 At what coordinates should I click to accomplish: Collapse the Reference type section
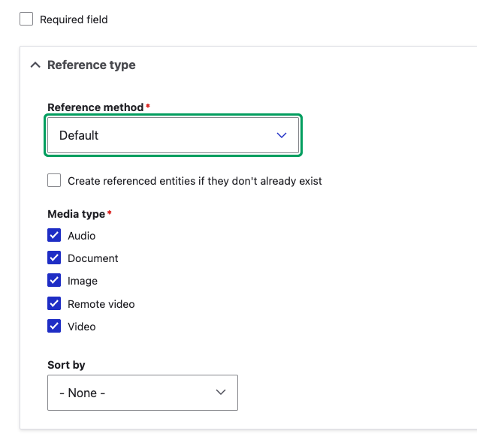[83, 65]
